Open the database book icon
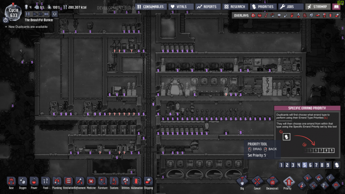This screenshot has width=345, height=194. click(336, 7)
